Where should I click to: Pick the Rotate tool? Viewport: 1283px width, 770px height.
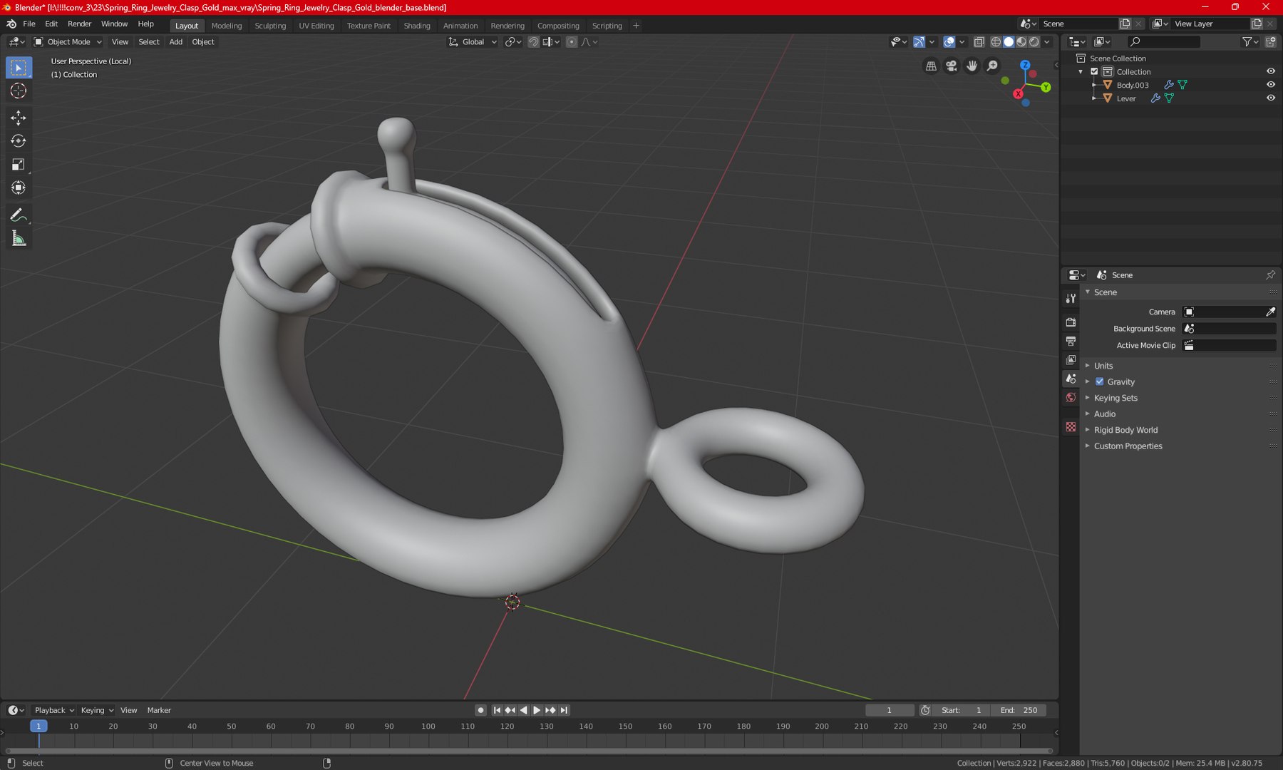(x=19, y=141)
